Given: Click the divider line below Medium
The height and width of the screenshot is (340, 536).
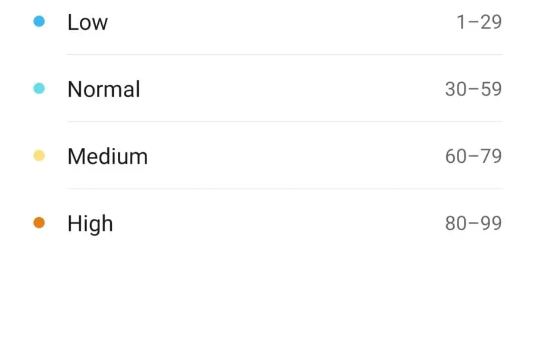Looking at the screenshot, I should tap(285, 188).
